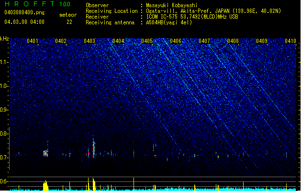Select the A504HB(yagi 4el) antenna text

point(169,22)
